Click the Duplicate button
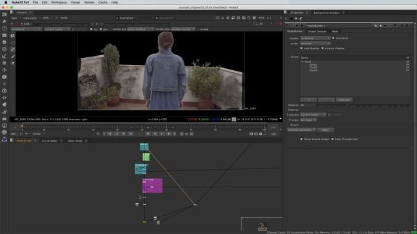 coord(344,100)
